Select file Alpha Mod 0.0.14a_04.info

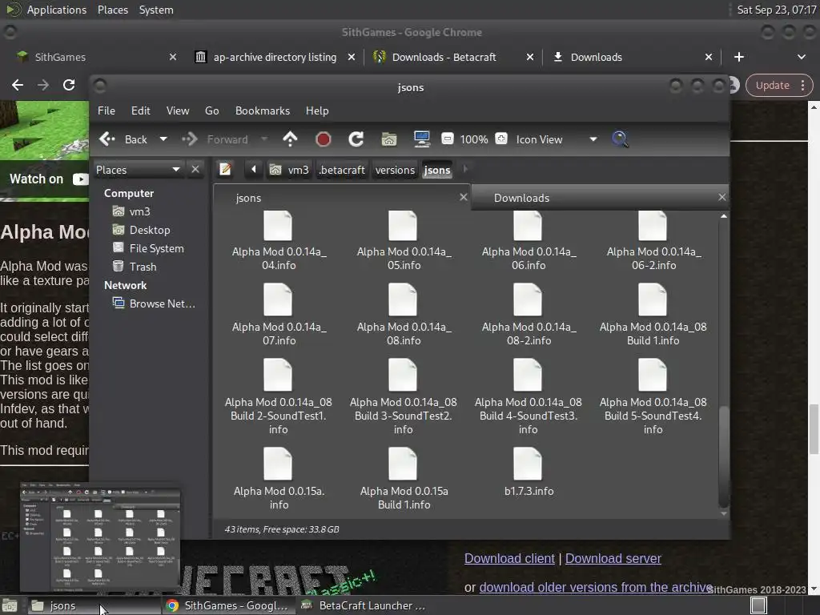(279, 240)
